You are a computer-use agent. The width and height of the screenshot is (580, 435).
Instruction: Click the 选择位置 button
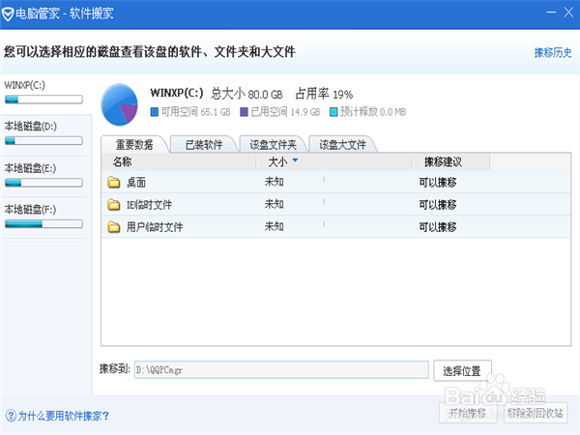point(462,370)
